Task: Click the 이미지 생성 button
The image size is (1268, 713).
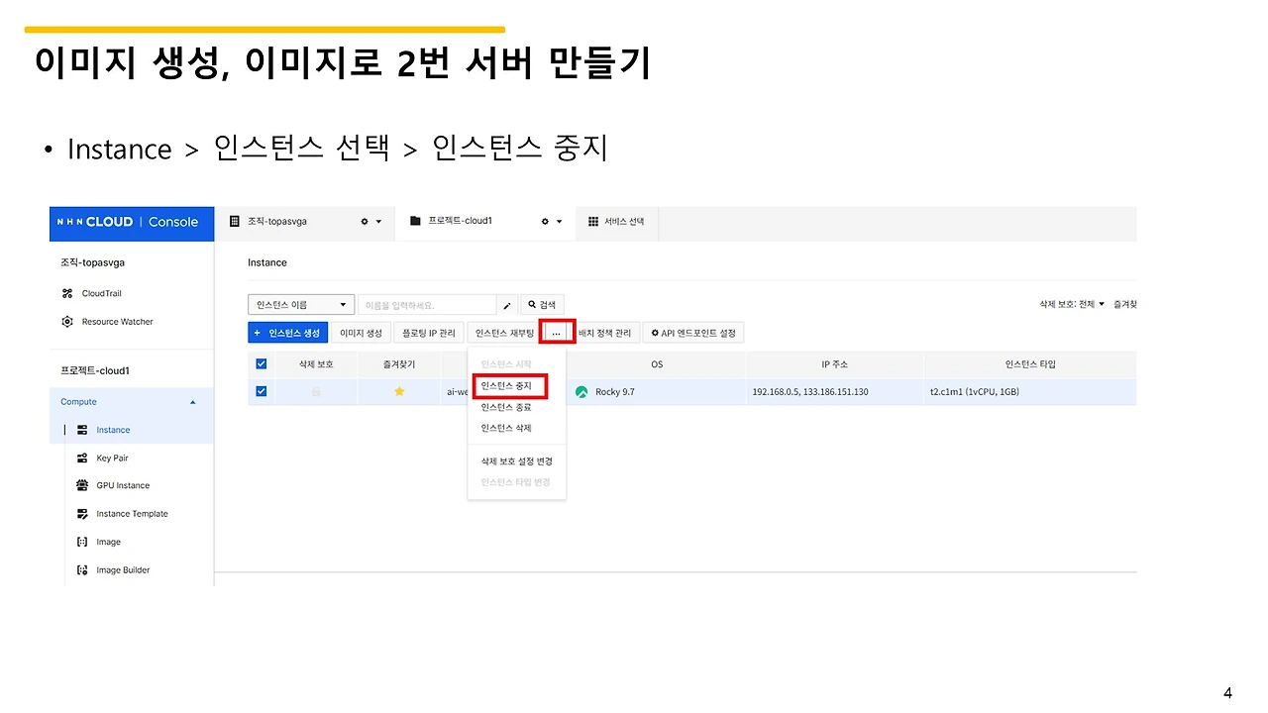Action: pyautogui.click(x=361, y=333)
